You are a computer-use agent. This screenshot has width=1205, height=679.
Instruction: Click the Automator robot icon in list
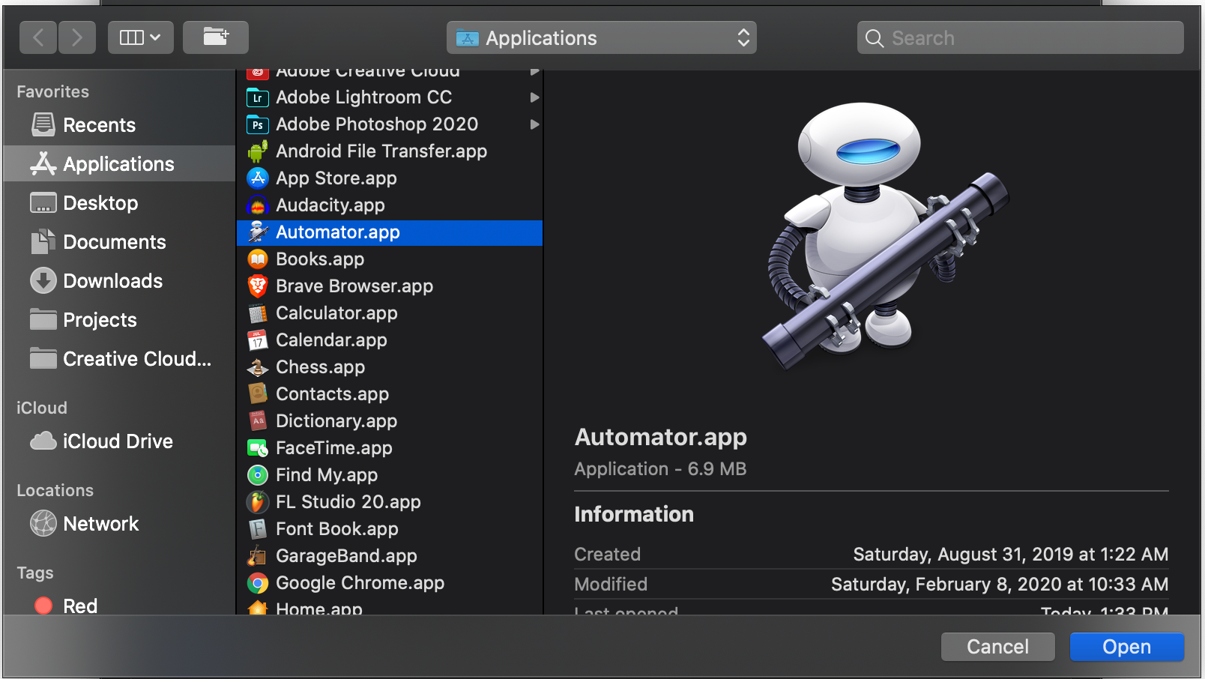coord(258,232)
